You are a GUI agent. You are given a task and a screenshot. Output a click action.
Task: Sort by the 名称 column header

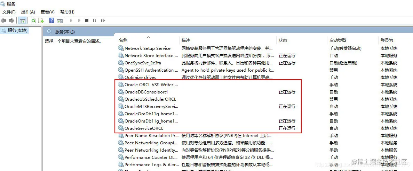point(123,40)
